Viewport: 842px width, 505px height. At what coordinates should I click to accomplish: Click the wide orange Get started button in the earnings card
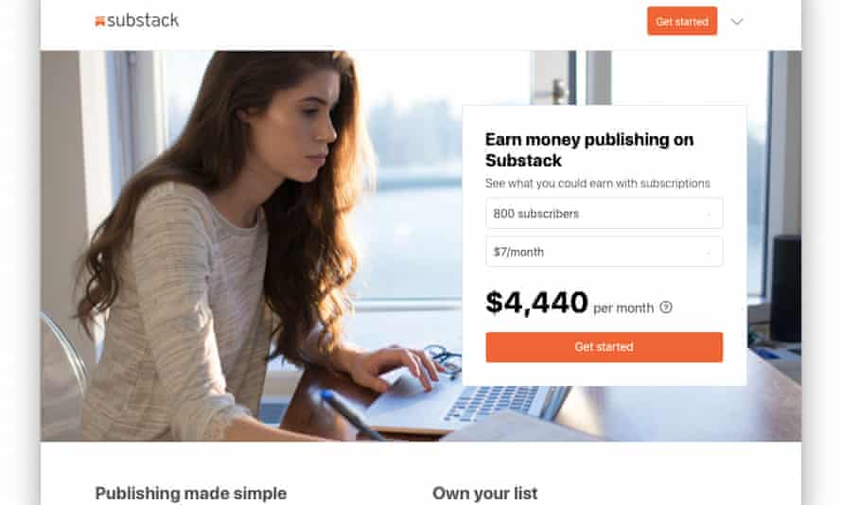(x=605, y=347)
